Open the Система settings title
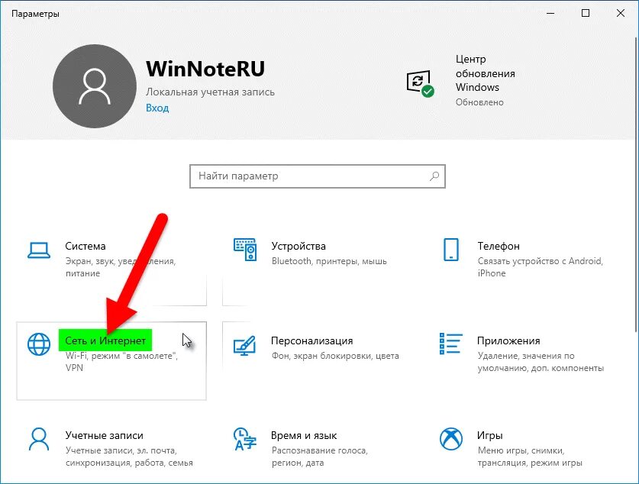This screenshot has height=484, width=639. point(86,246)
